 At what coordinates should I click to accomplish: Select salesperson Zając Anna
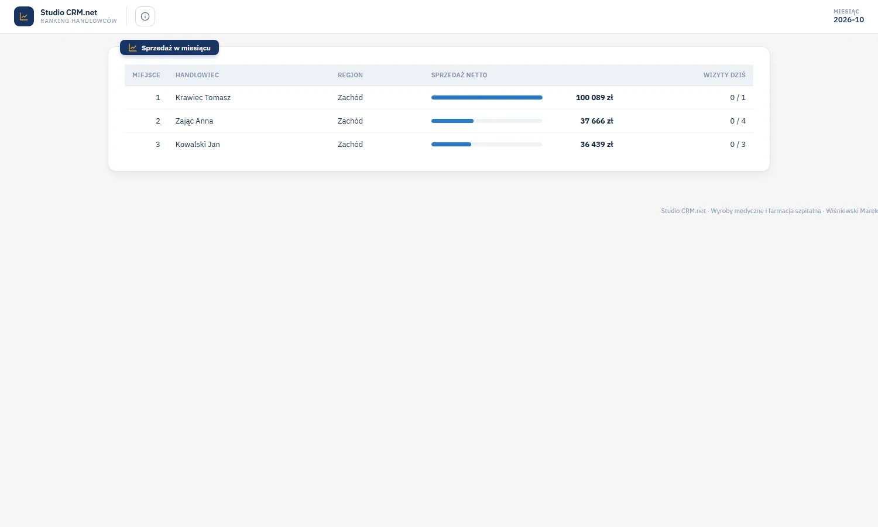(194, 121)
